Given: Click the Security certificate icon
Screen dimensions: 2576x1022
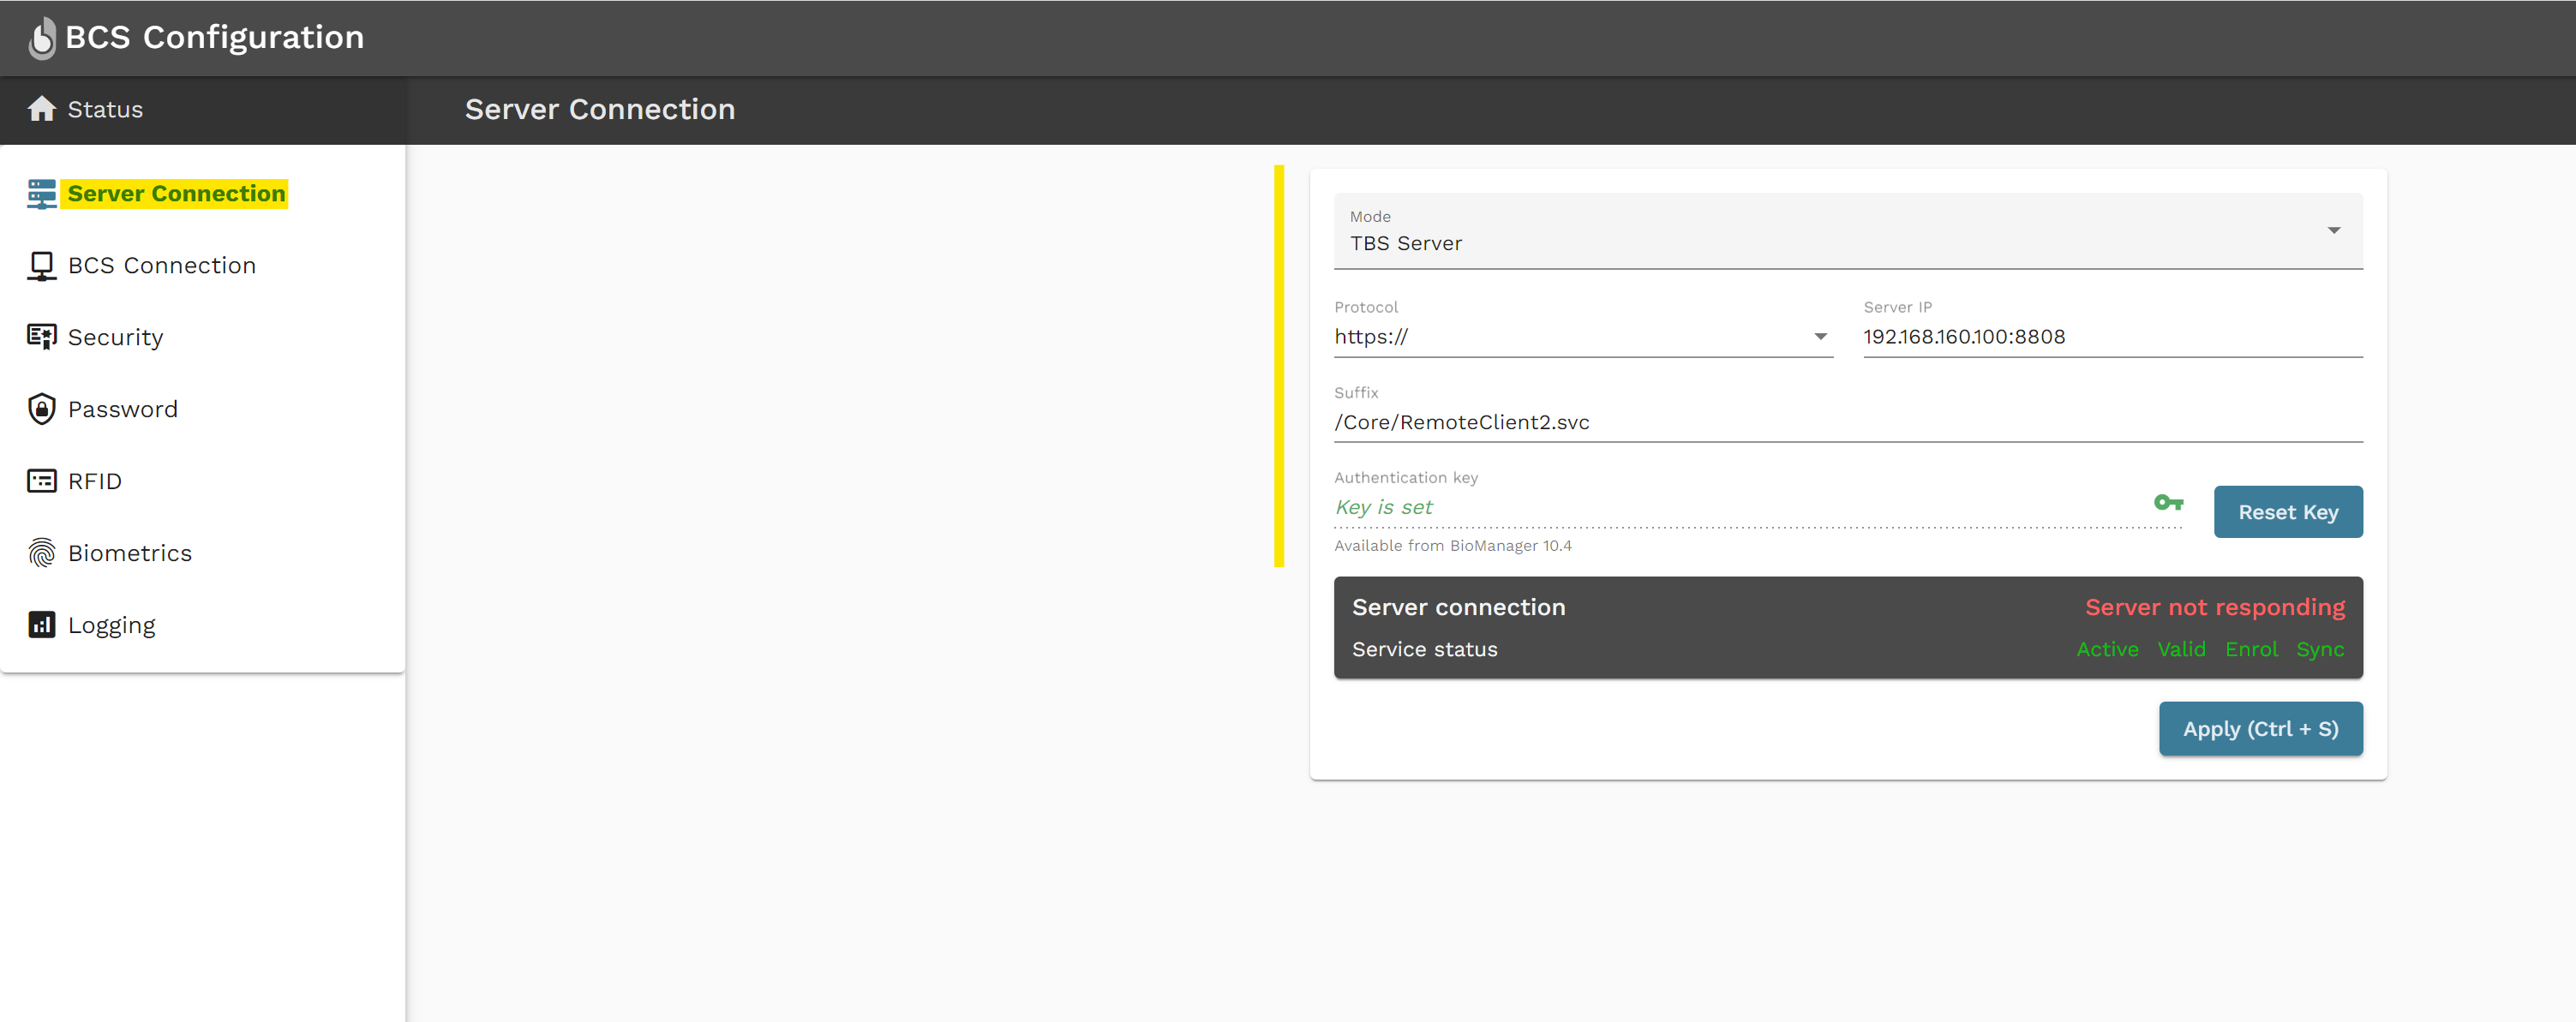Looking at the screenshot, I should tap(42, 337).
